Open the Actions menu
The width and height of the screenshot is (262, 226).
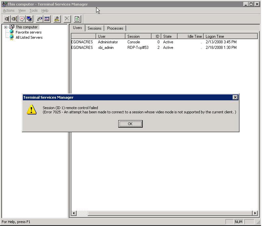(x=9, y=10)
